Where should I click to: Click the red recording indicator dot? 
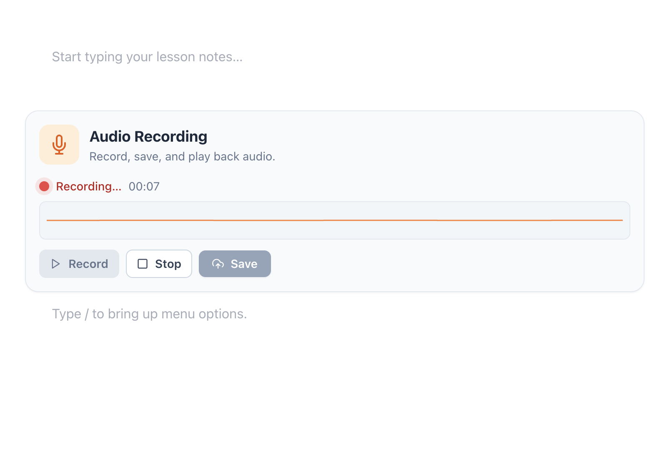tap(44, 186)
